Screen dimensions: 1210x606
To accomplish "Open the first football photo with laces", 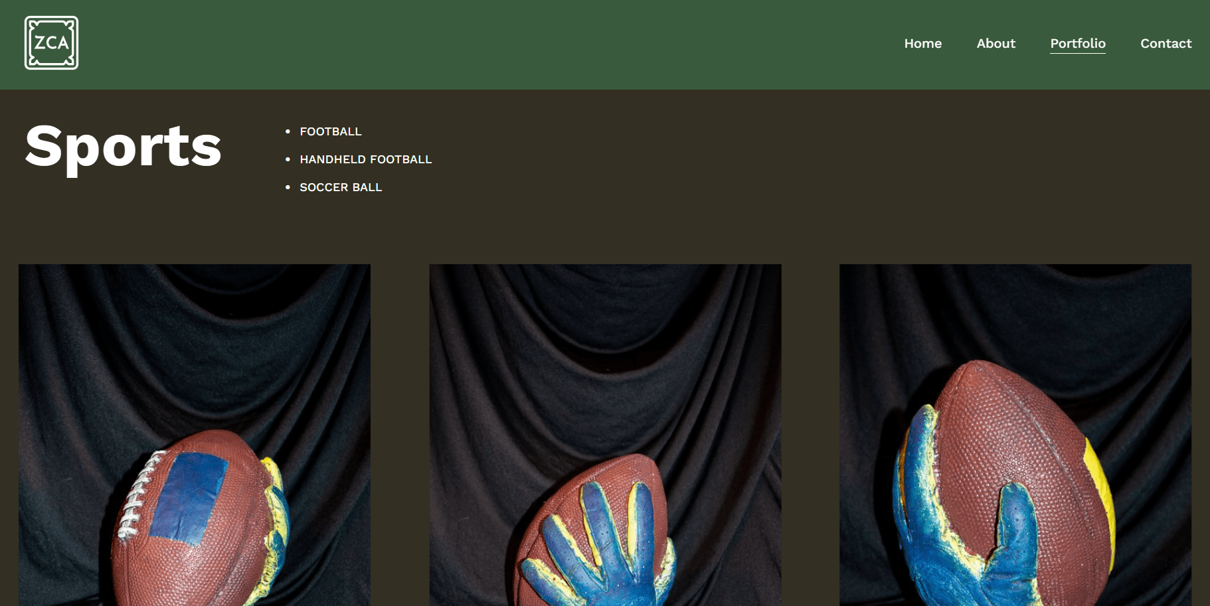I will click(195, 435).
